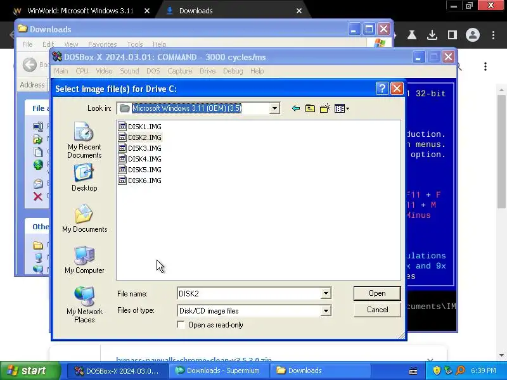Screen dimensions: 507x380
Task: Click the File name input field
Action: 249,293
